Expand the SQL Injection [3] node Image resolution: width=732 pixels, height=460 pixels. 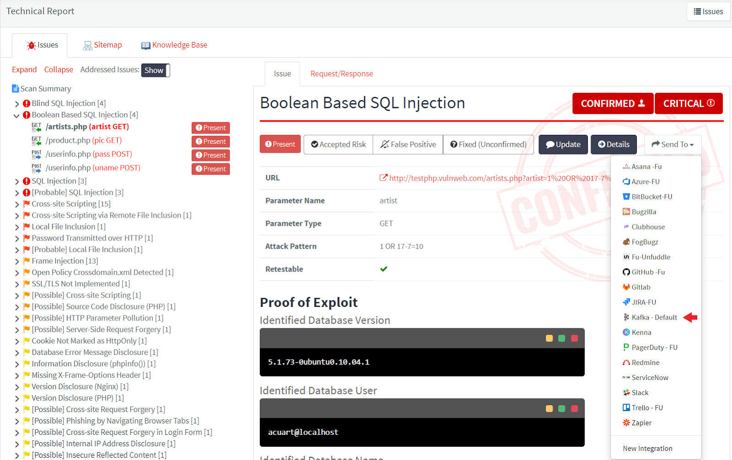[17, 182]
